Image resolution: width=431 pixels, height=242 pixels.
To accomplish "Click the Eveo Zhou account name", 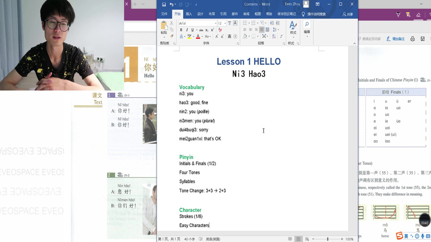I will (x=292, y=4).
